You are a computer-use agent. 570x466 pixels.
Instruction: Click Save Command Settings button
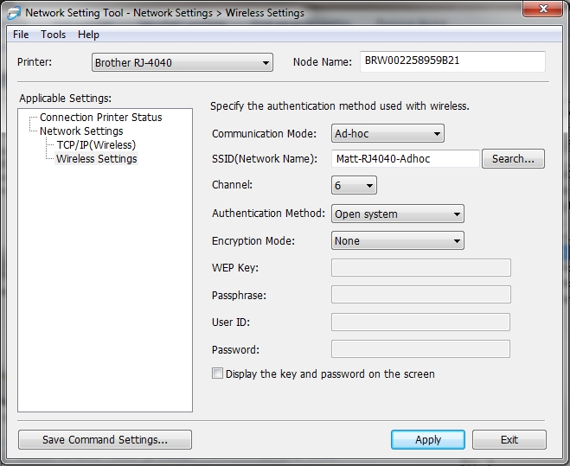tap(105, 439)
